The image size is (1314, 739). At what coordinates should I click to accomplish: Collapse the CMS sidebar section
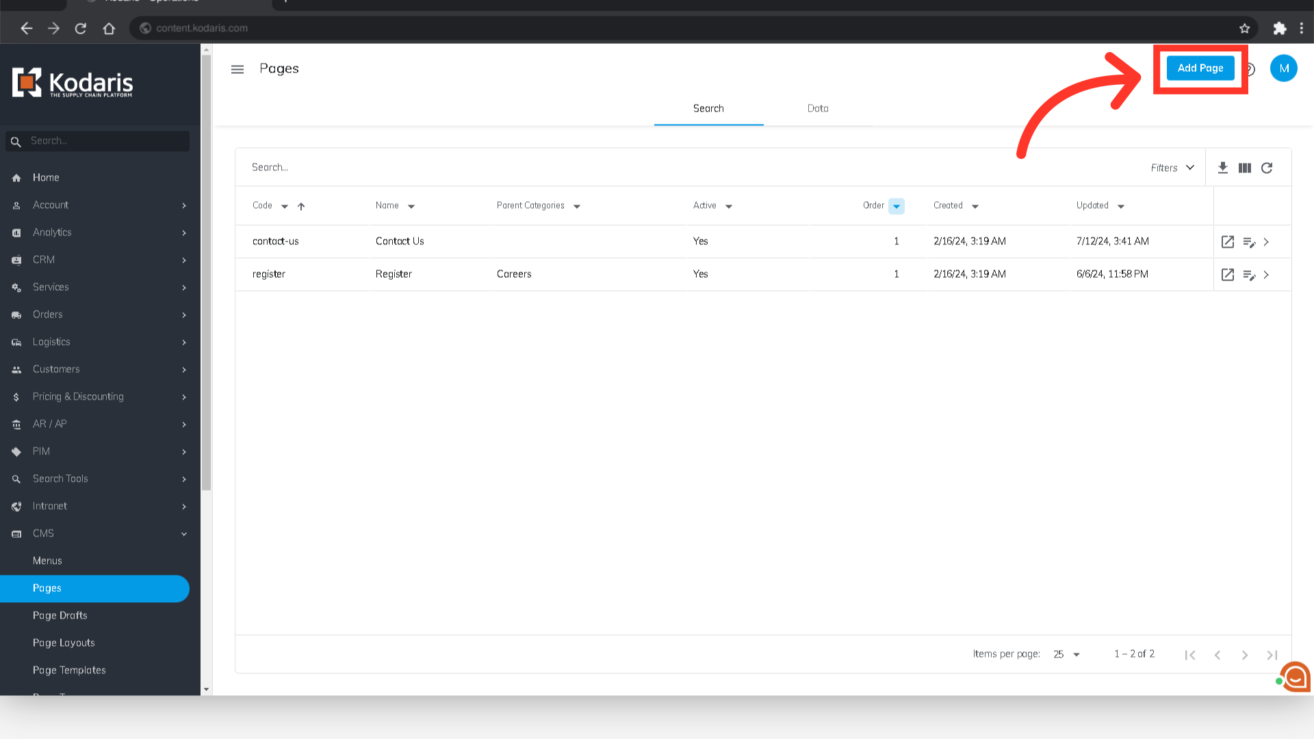tap(184, 534)
